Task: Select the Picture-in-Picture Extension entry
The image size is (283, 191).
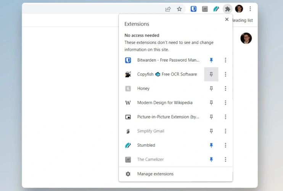Action: [x=168, y=117]
